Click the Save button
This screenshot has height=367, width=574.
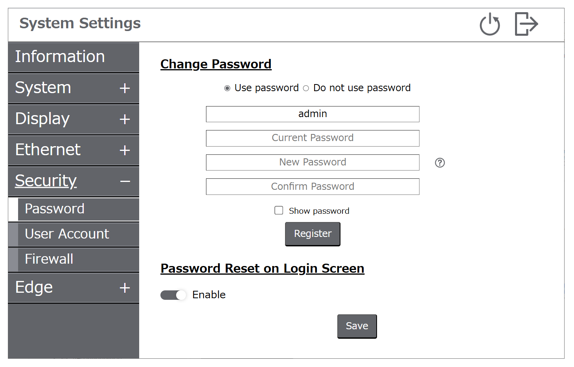pyautogui.click(x=357, y=326)
